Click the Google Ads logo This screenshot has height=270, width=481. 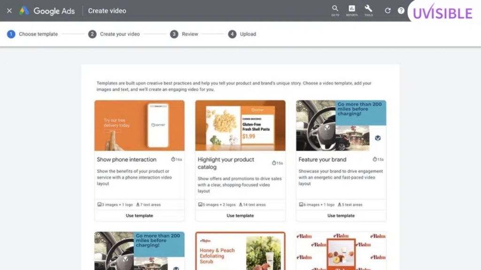pos(47,11)
